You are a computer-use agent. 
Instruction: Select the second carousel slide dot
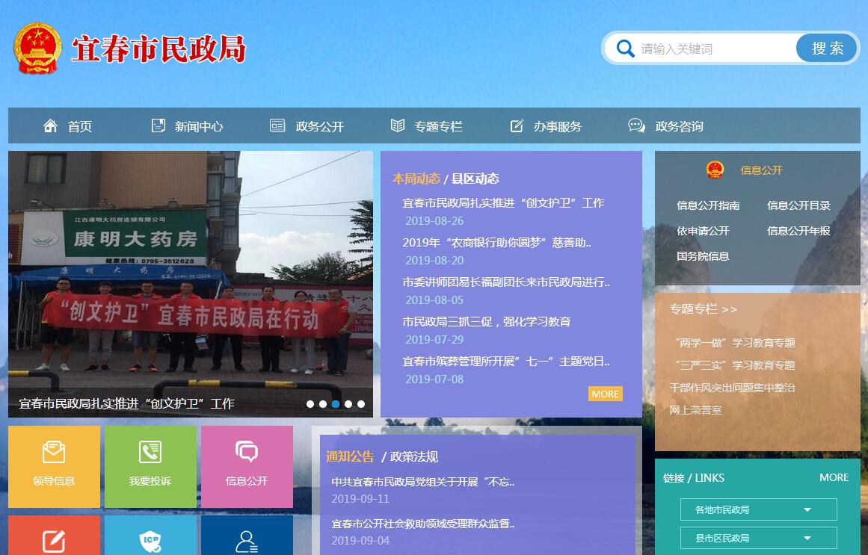pos(323,404)
